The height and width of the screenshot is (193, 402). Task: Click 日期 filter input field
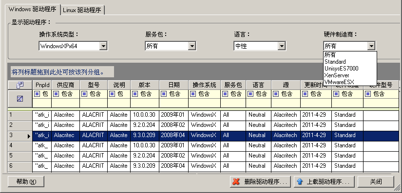(x=174, y=103)
